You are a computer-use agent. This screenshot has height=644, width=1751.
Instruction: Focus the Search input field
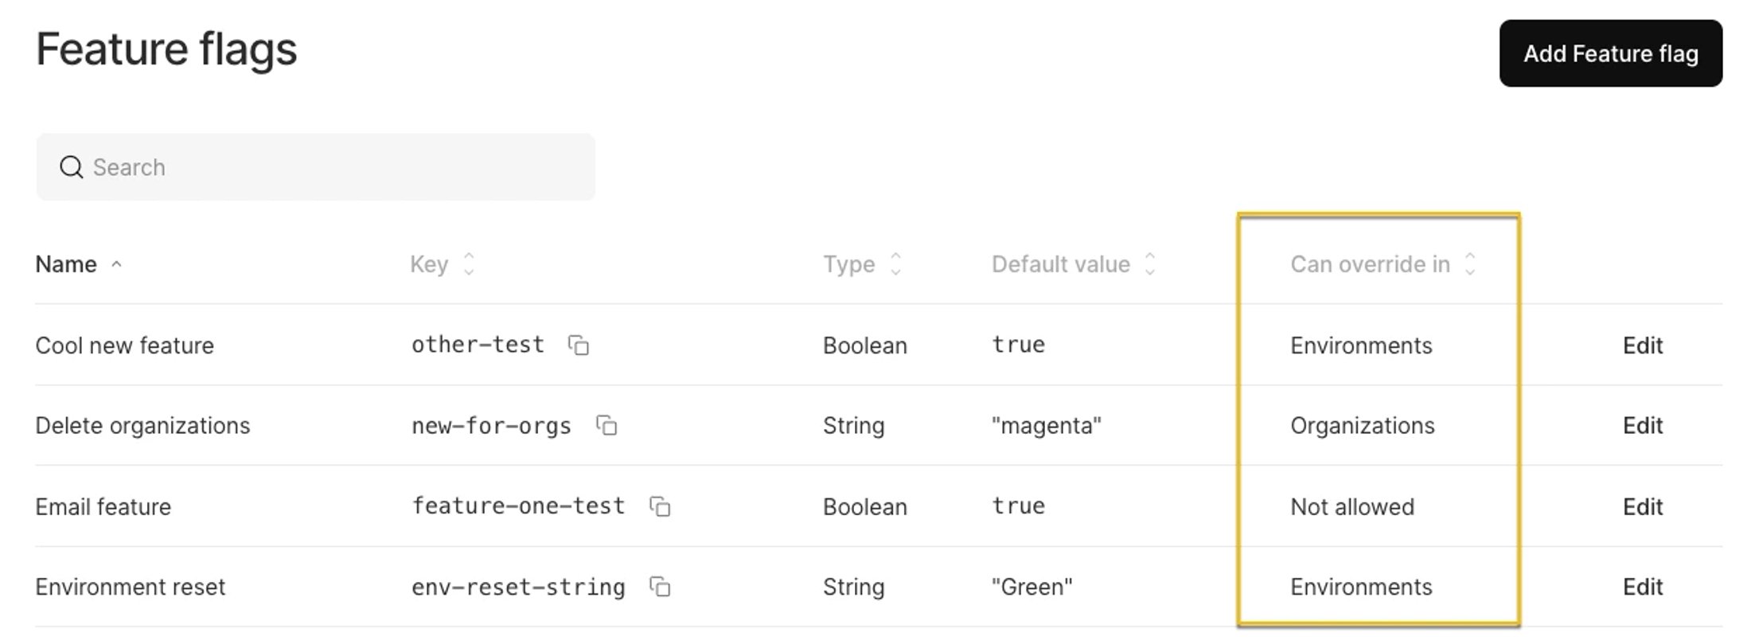pos(316,167)
